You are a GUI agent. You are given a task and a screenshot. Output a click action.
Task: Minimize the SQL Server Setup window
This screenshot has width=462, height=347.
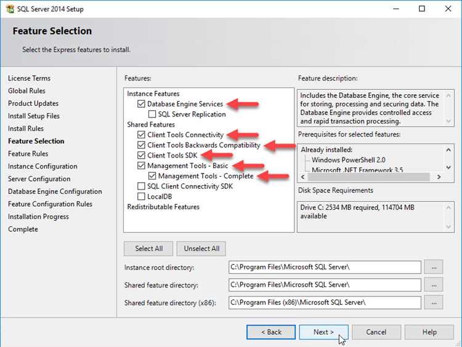[396, 9]
